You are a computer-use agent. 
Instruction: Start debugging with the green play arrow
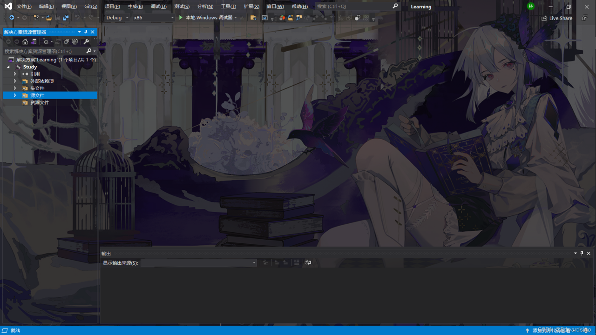181,18
